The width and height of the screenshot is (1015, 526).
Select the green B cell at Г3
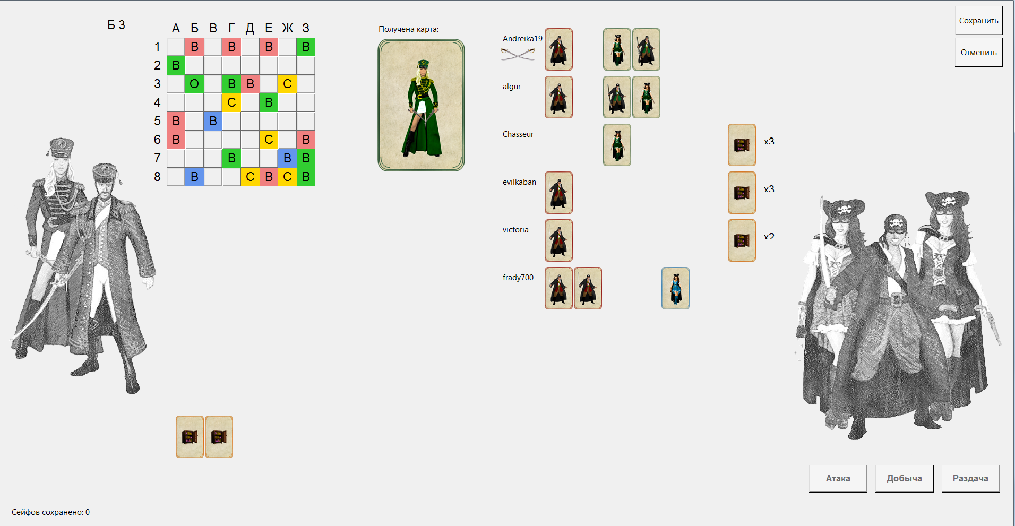coord(231,84)
